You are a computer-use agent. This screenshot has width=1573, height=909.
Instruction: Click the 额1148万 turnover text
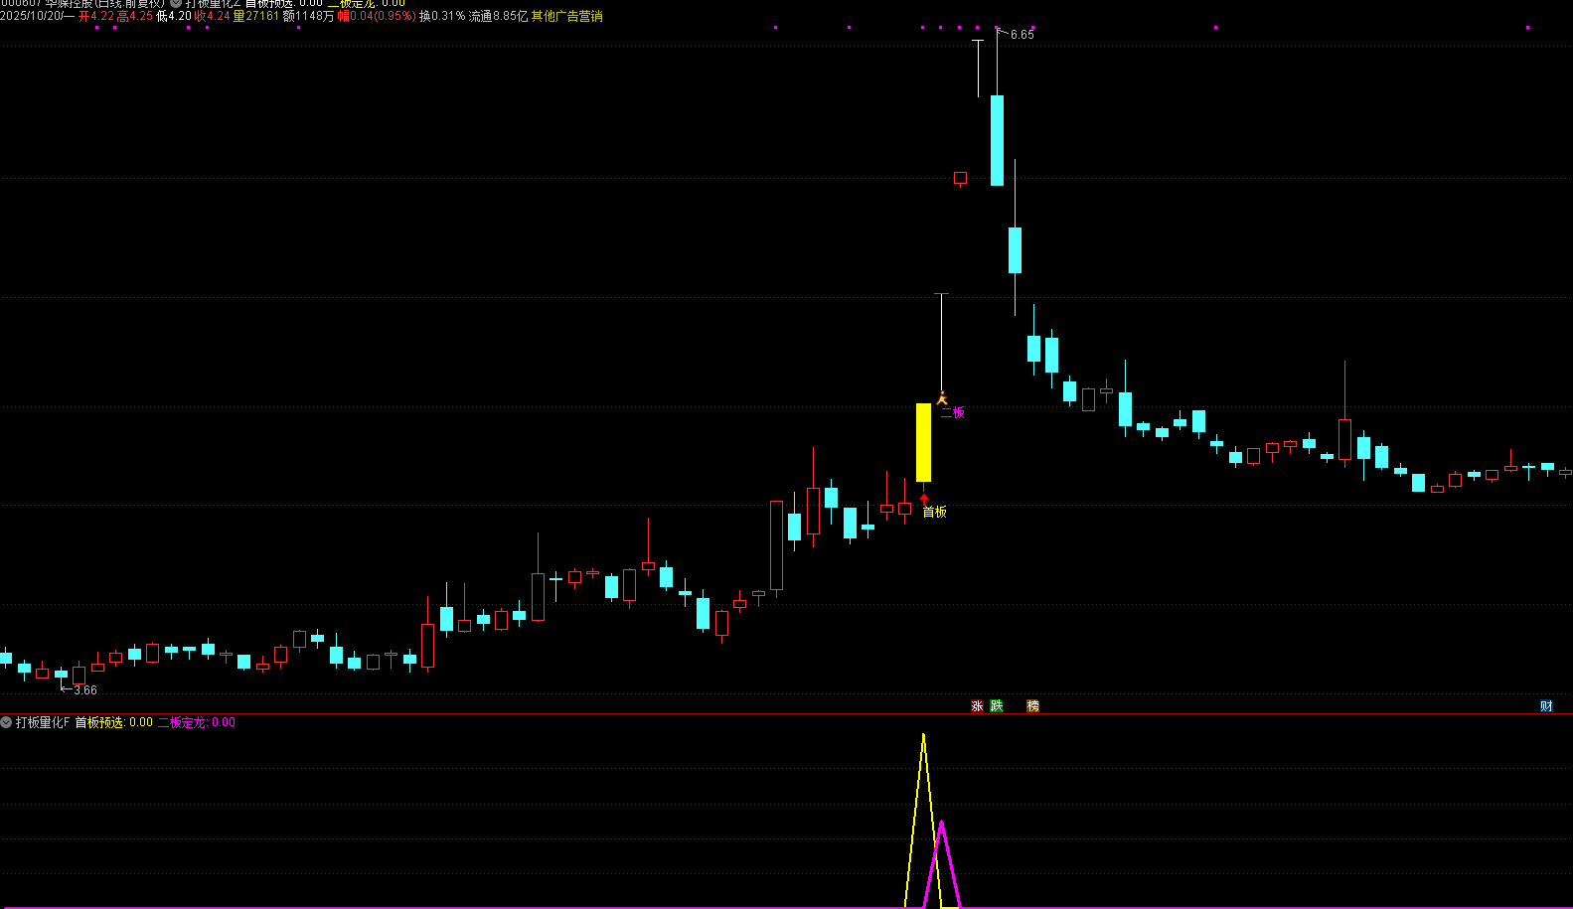pyautogui.click(x=308, y=16)
